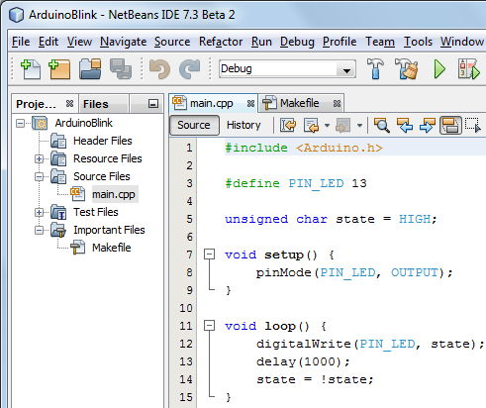Click the 'delay(1000);' code line
The height and width of the screenshot is (408, 486).
303,361
